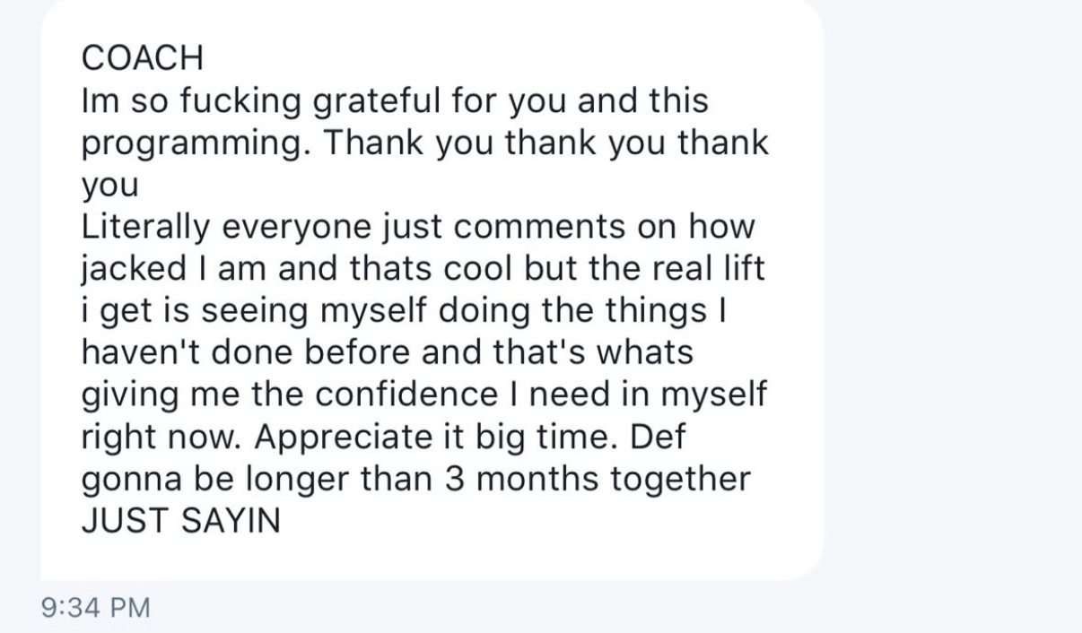The height and width of the screenshot is (633, 1082).
Task: Click the word "everyone" in the message
Action: (x=275, y=228)
